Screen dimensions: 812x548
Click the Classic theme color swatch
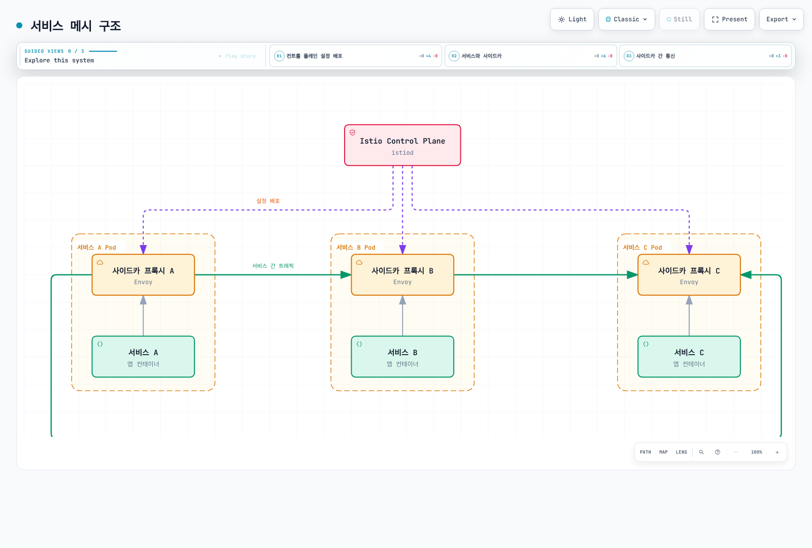click(x=608, y=19)
